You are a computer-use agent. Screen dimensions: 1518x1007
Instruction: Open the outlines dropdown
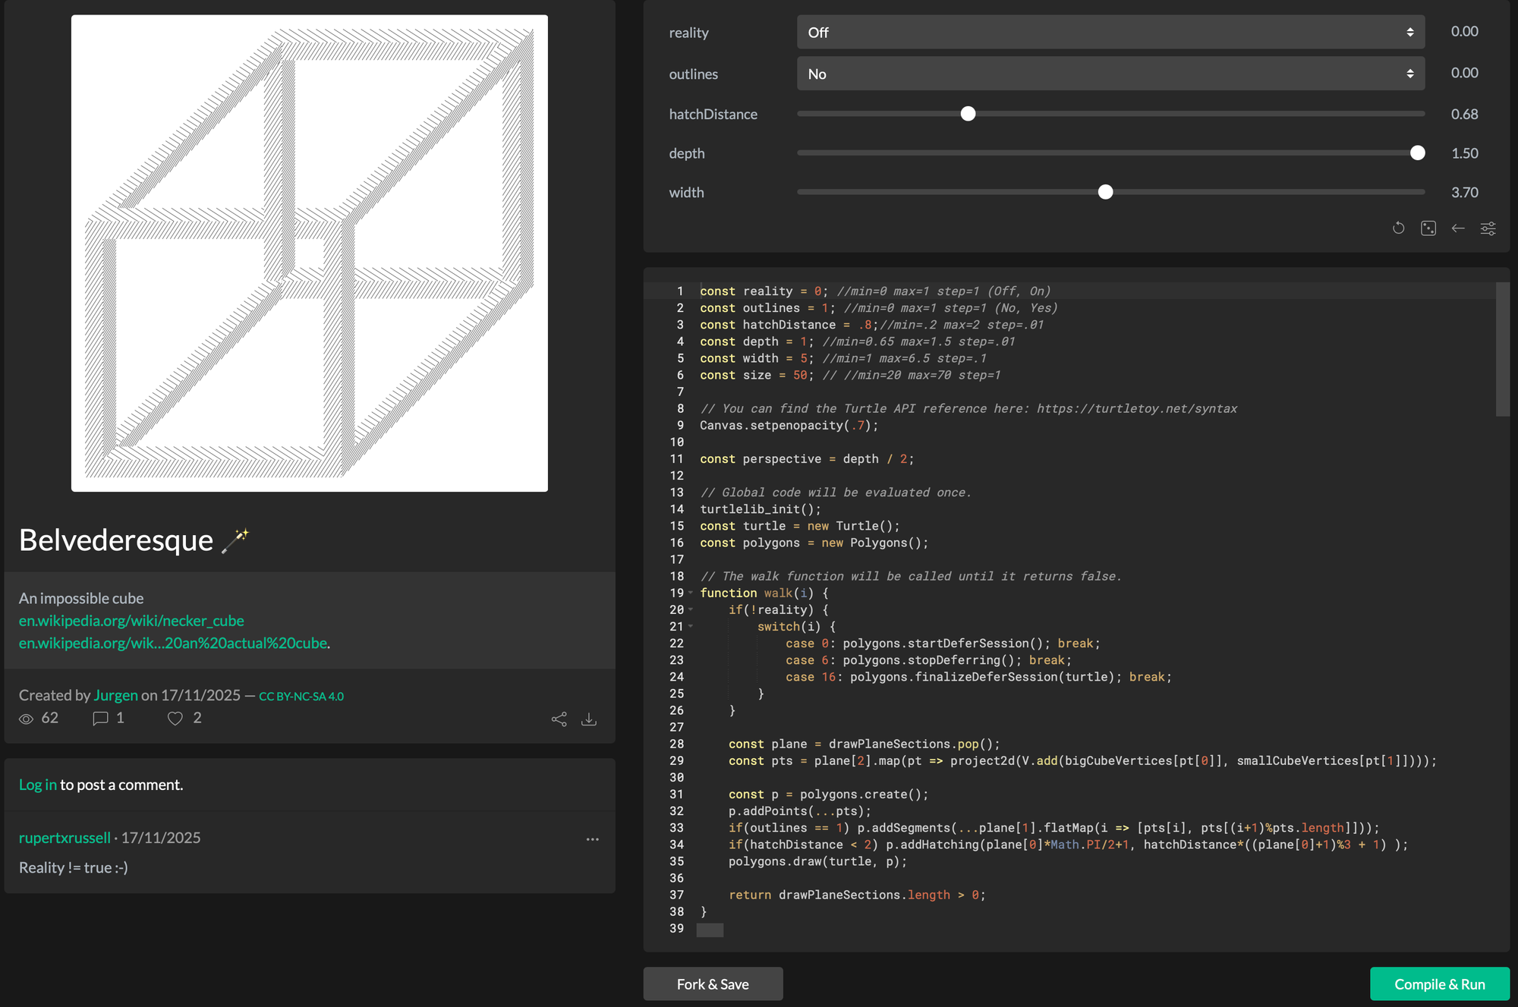(x=1110, y=74)
